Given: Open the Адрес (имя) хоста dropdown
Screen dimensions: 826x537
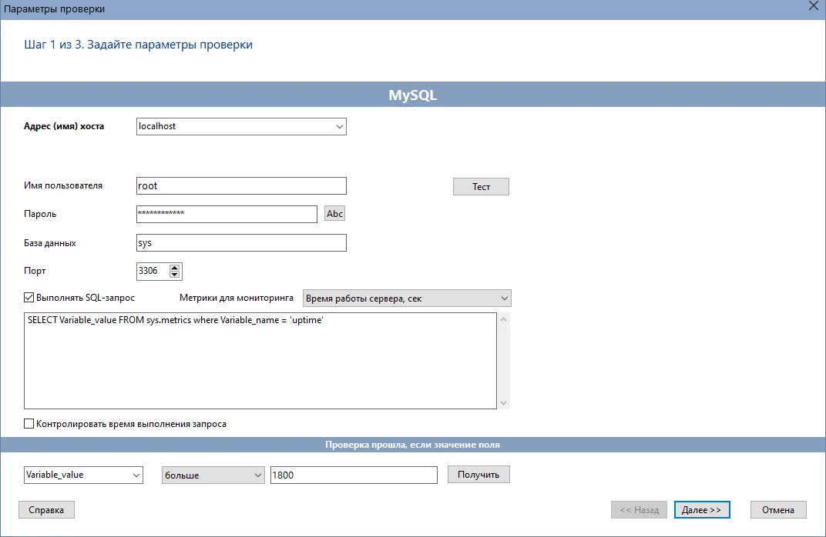Looking at the screenshot, I should pyautogui.click(x=339, y=126).
